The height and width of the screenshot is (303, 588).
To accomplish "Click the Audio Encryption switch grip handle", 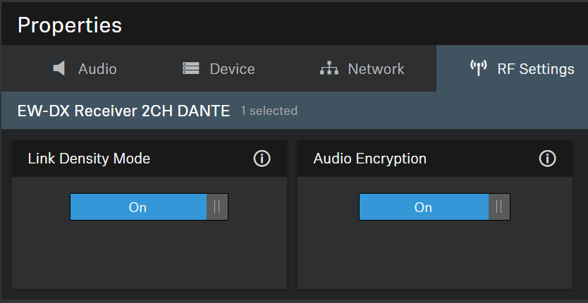I will click(499, 207).
